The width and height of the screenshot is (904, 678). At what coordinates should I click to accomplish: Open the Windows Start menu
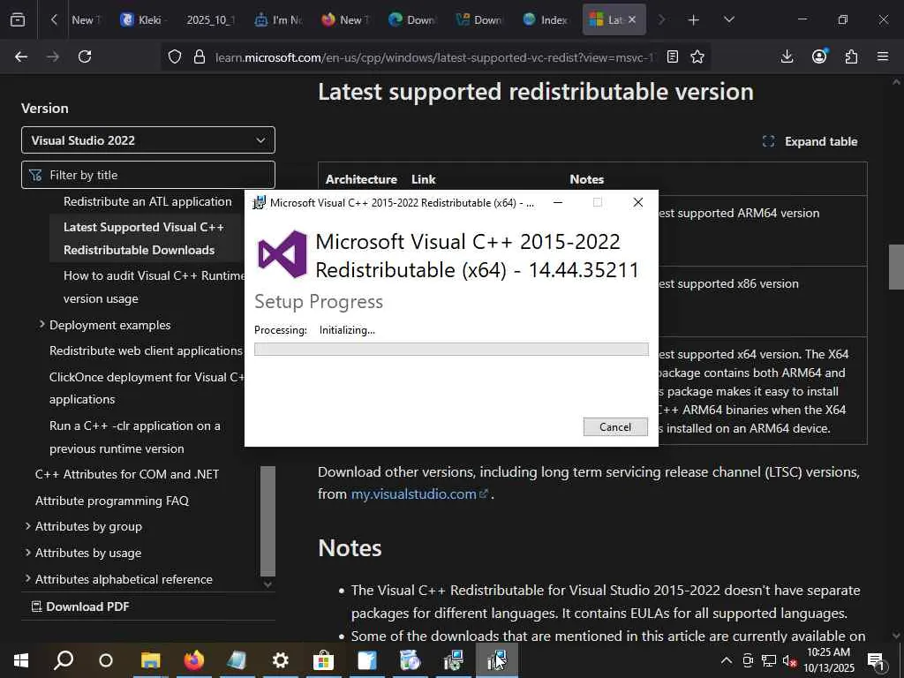[21, 660]
